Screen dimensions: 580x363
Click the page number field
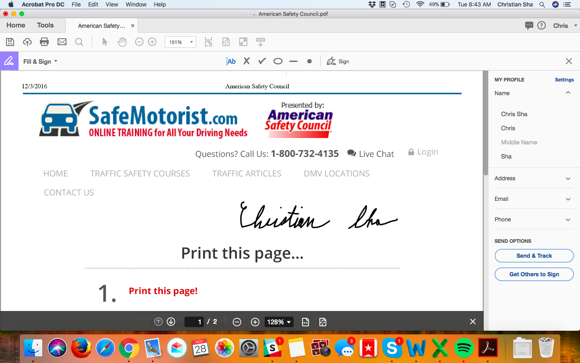click(195, 322)
